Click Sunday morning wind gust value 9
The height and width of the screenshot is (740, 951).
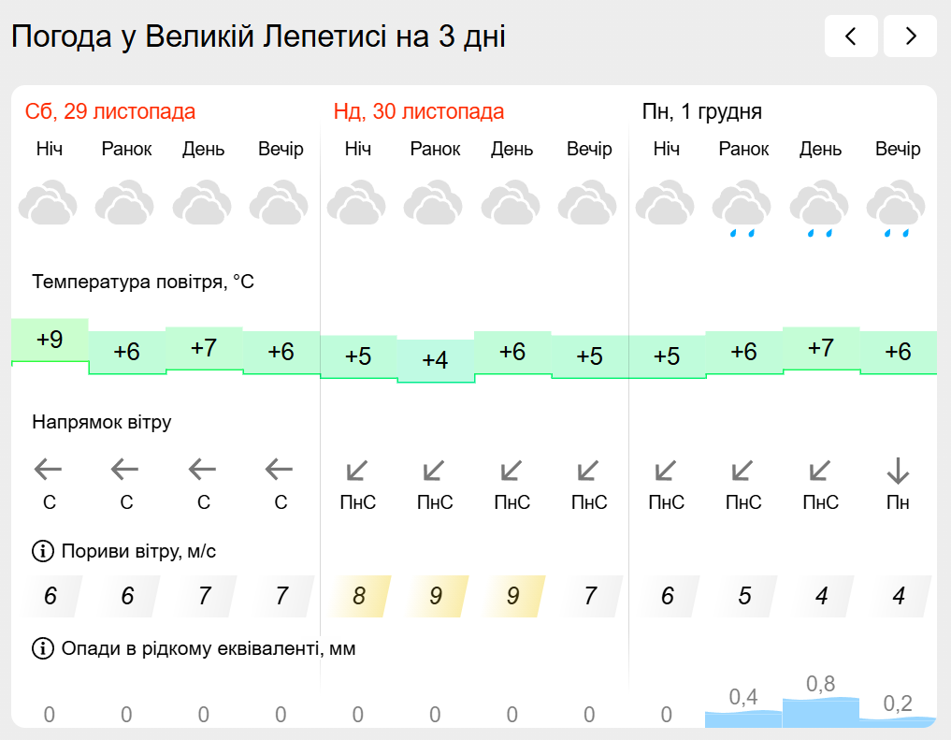coord(435,597)
